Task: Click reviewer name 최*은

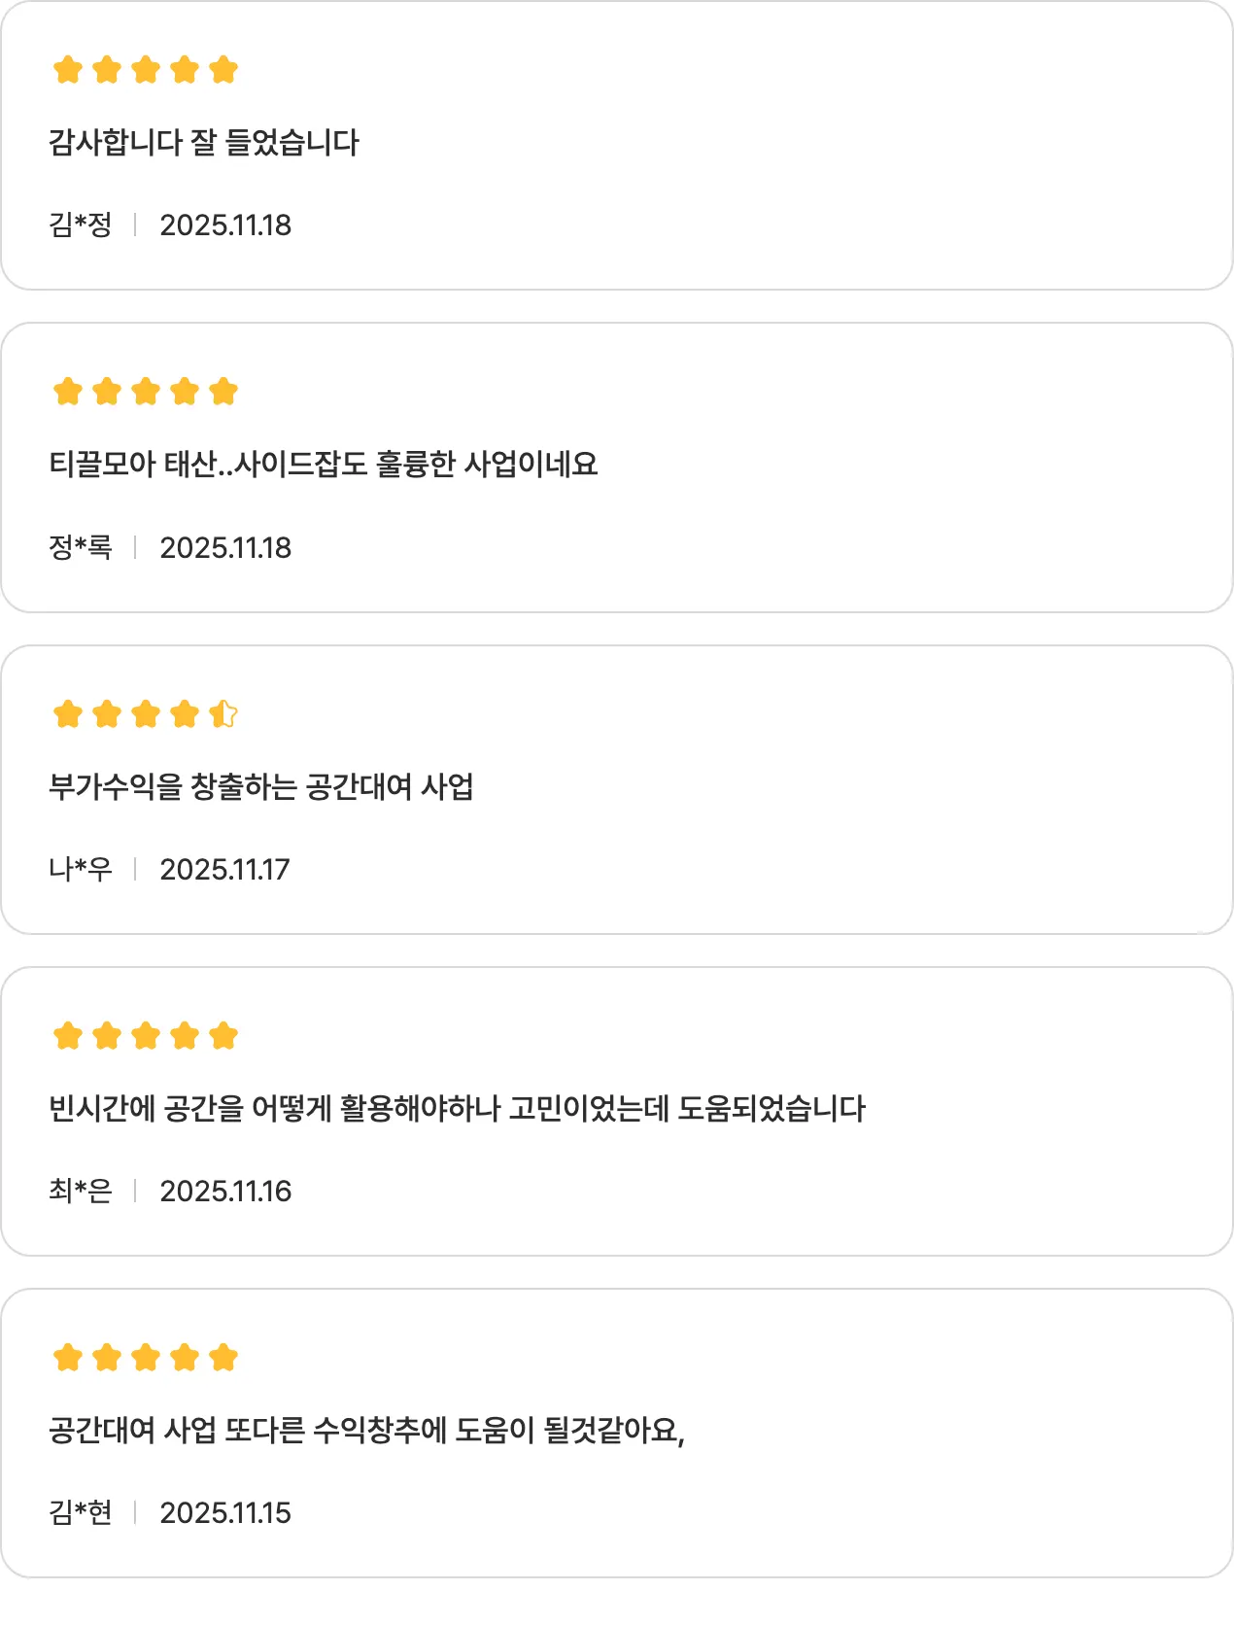Action: click(81, 1192)
